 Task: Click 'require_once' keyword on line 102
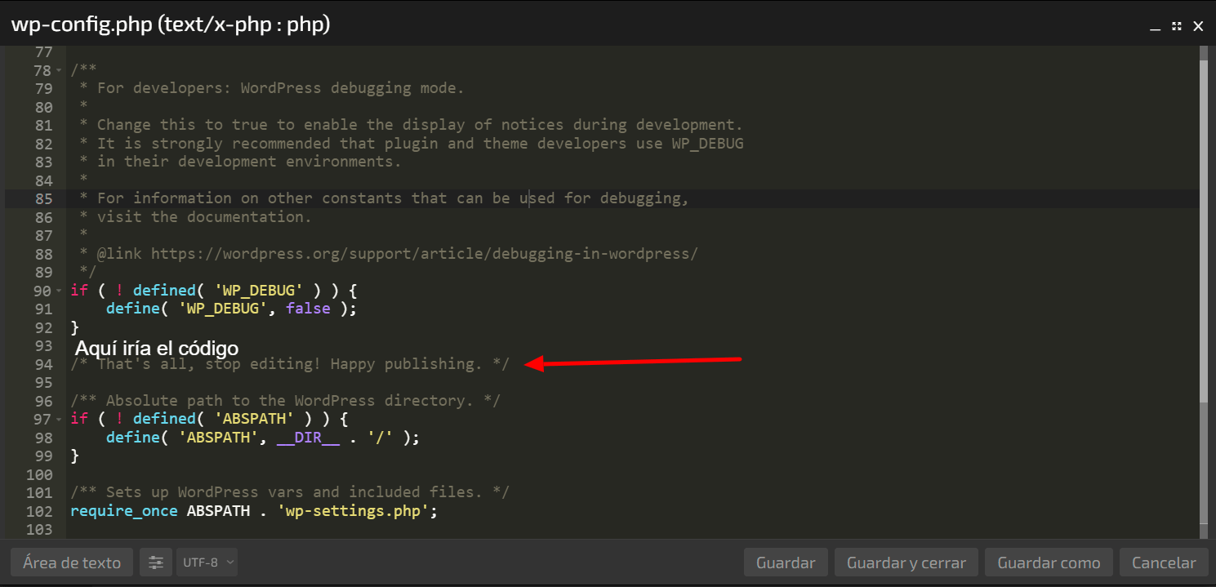point(124,511)
